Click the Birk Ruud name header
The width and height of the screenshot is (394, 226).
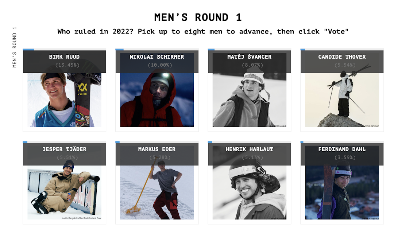(x=64, y=57)
